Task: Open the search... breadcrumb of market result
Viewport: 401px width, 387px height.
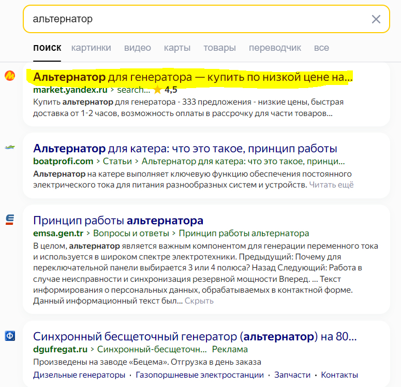Action: click(x=133, y=90)
